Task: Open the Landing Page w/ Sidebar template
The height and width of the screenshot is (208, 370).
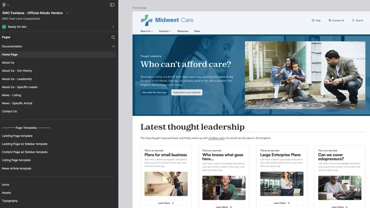Action: [x=25, y=144]
